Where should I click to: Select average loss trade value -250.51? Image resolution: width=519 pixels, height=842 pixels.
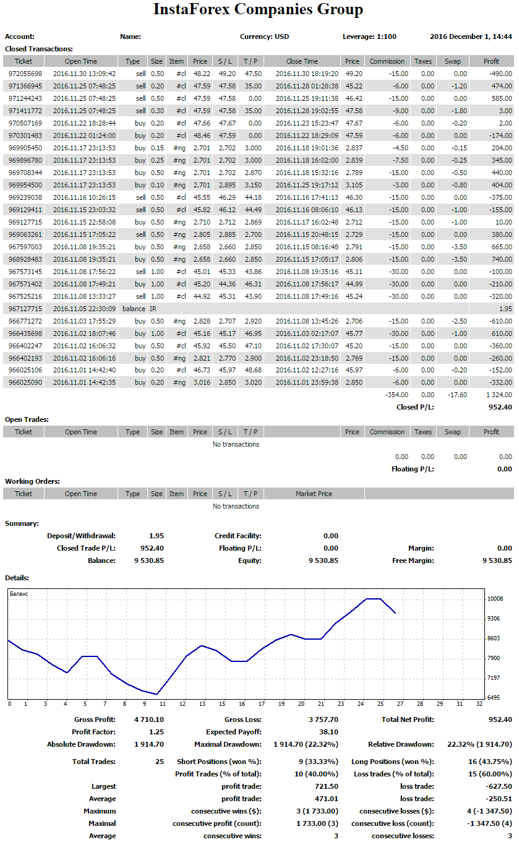[500, 799]
